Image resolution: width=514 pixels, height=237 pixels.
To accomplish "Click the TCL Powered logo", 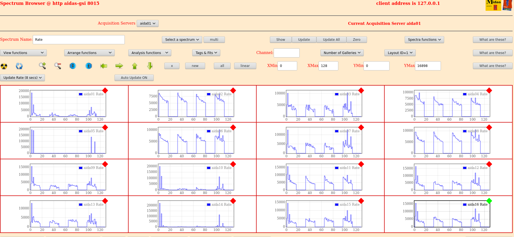I will (507, 5).
